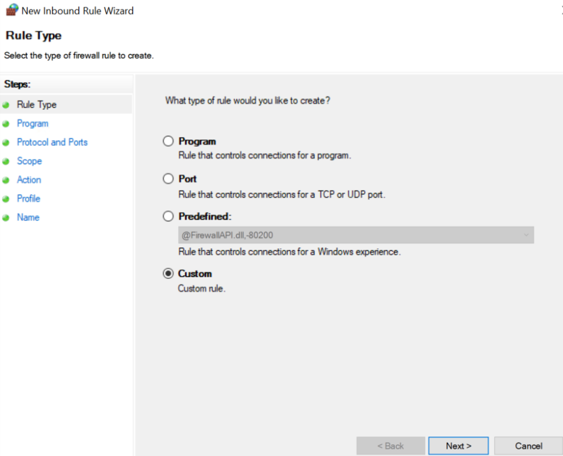Open the Action step in sidebar

click(x=29, y=179)
